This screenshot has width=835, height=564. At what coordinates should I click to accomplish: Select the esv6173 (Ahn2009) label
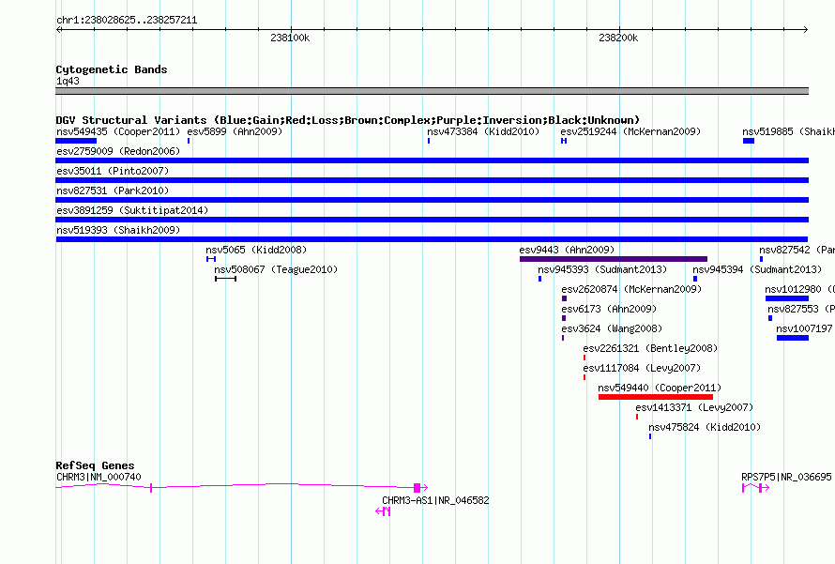(609, 309)
